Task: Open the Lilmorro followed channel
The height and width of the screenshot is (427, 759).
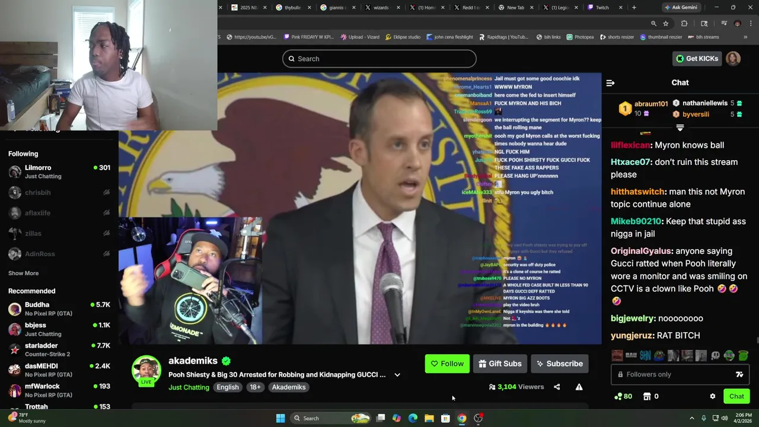Action: point(59,172)
